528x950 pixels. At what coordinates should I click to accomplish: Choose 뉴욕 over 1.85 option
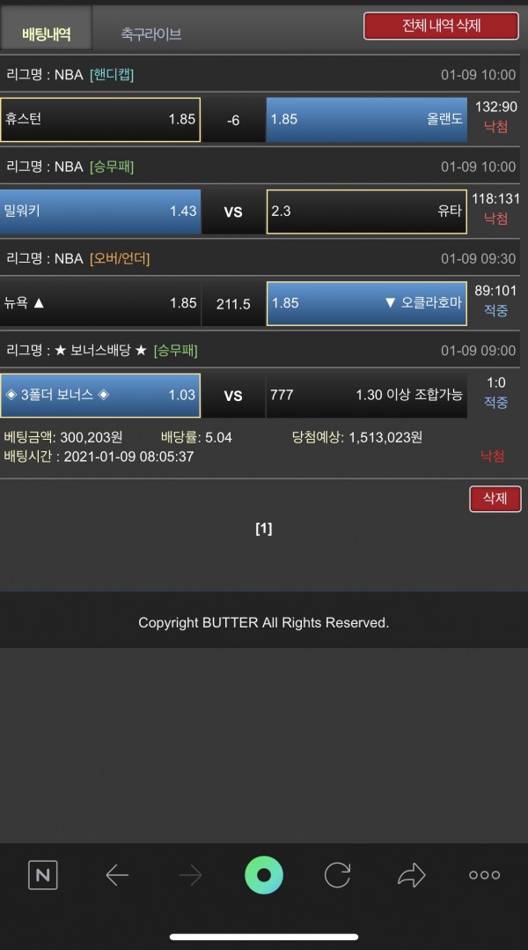coord(100,303)
